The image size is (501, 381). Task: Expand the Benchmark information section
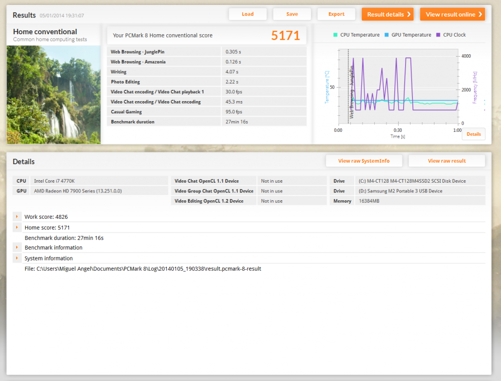[x=17, y=248]
